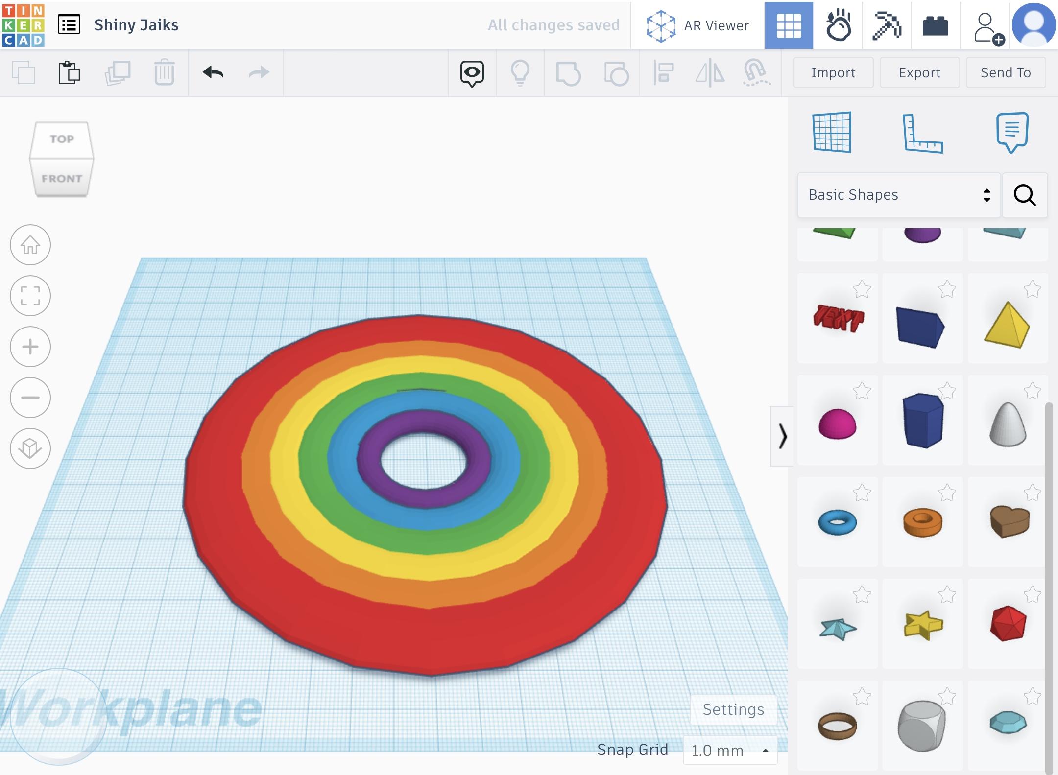
Task: Switch to 3D design grid view
Action: [x=789, y=25]
